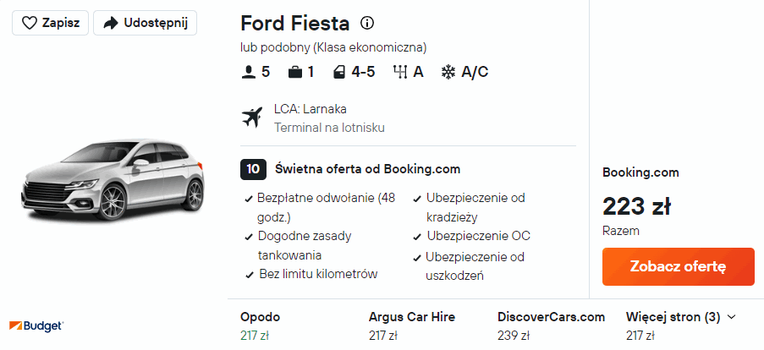Screen dimensions: 764x350
Task: Click the luggage suitcase icon
Action: tap(295, 72)
